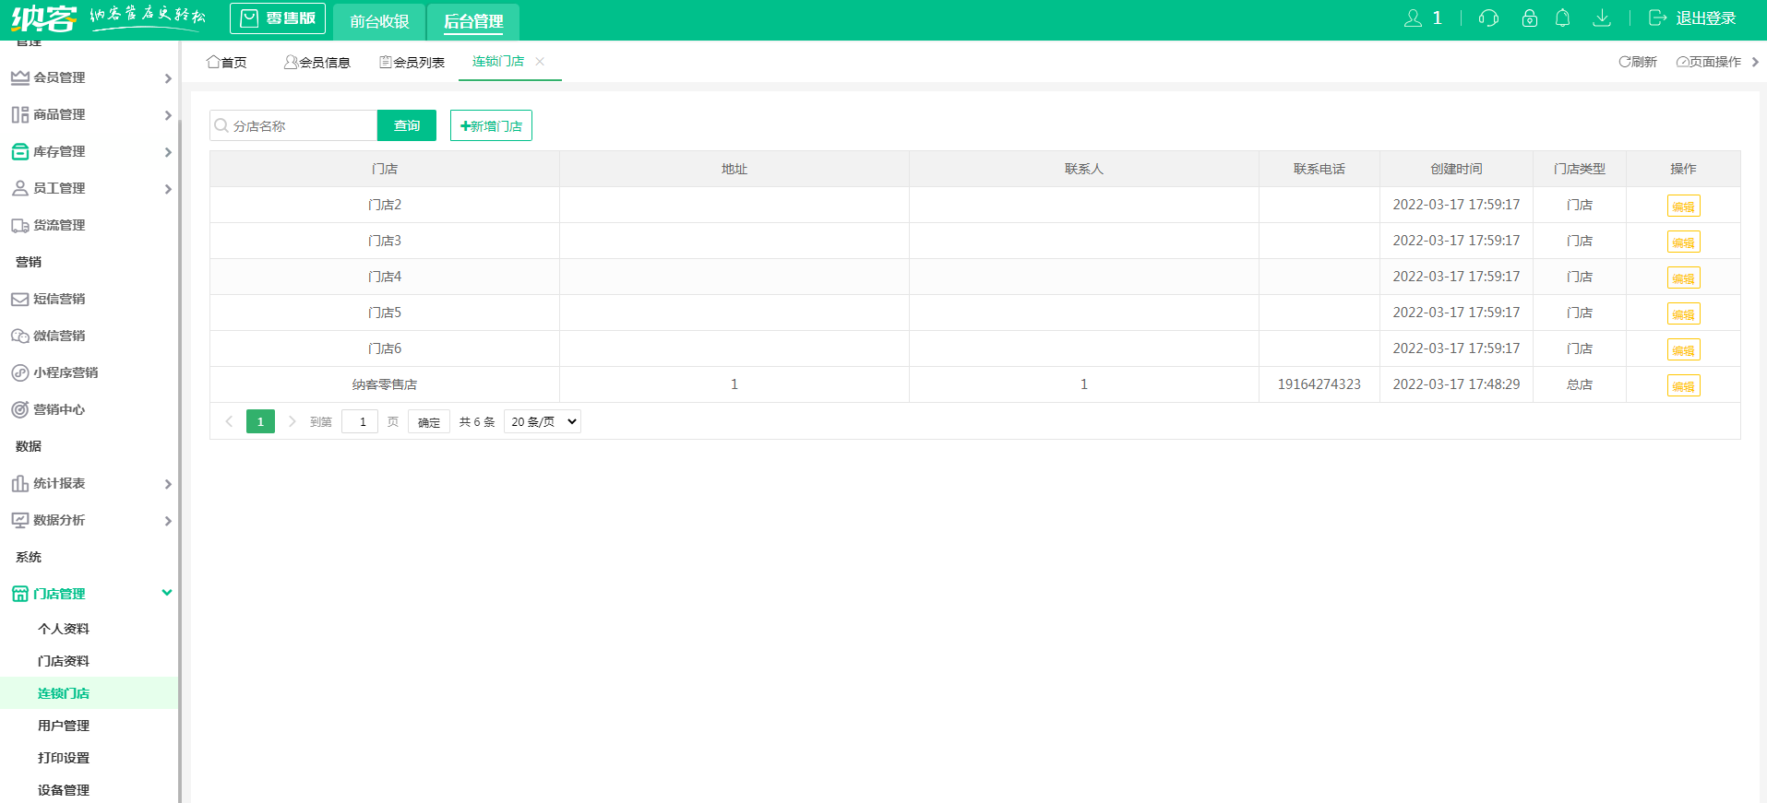Open the 20 条/页 page size dropdown

(x=543, y=421)
